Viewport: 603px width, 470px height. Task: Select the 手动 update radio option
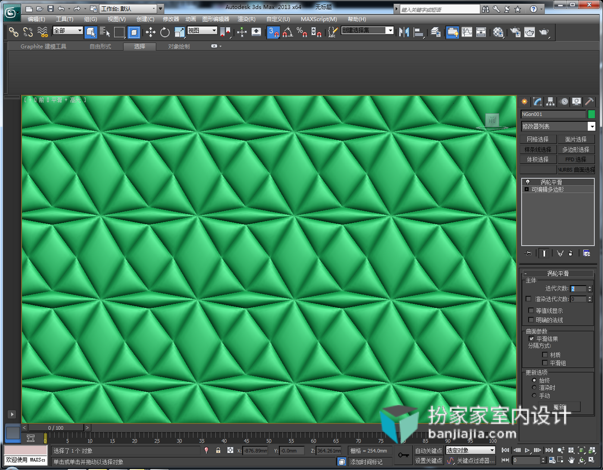click(534, 395)
